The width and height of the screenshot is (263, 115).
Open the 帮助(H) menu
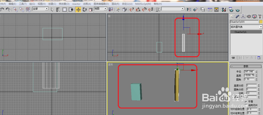coord(158,4)
